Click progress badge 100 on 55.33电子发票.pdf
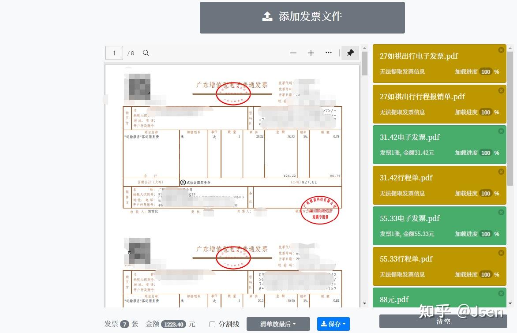 pyautogui.click(x=485, y=234)
